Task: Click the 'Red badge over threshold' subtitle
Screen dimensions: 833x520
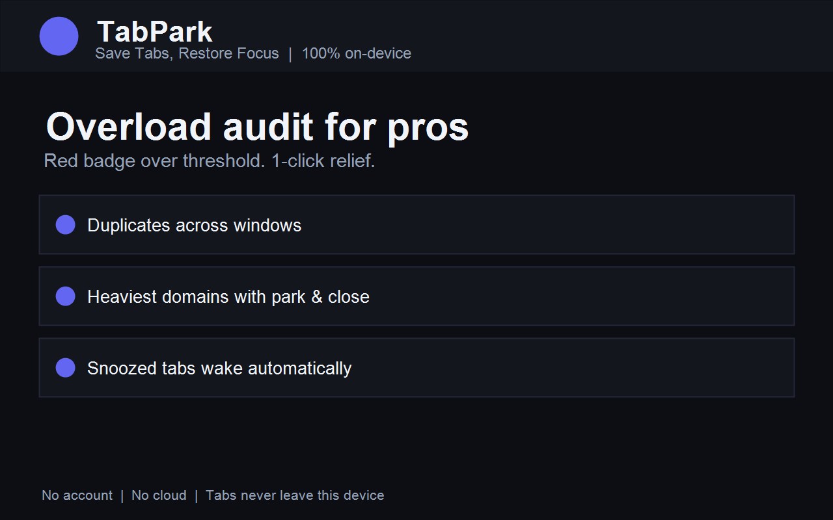Action: point(210,161)
